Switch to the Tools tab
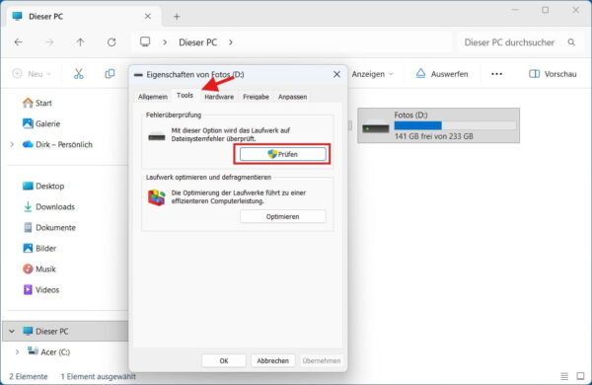The image size is (592, 385). pos(185,95)
